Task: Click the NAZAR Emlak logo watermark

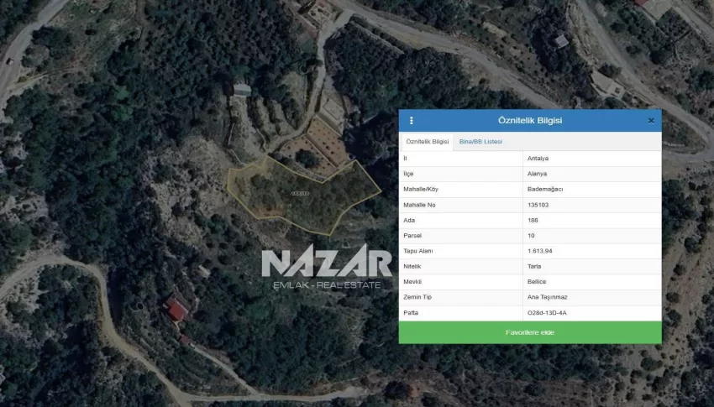Action: (x=326, y=269)
